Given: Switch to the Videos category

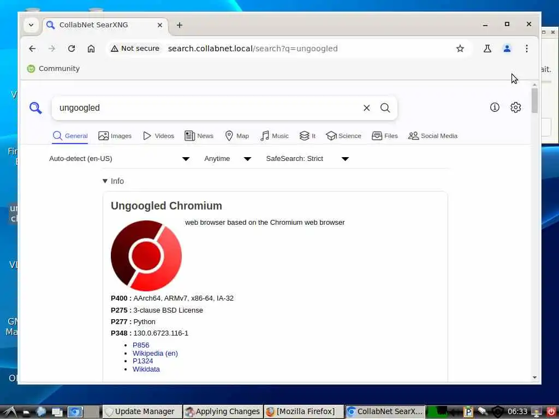Looking at the screenshot, I should coord(158,136).
